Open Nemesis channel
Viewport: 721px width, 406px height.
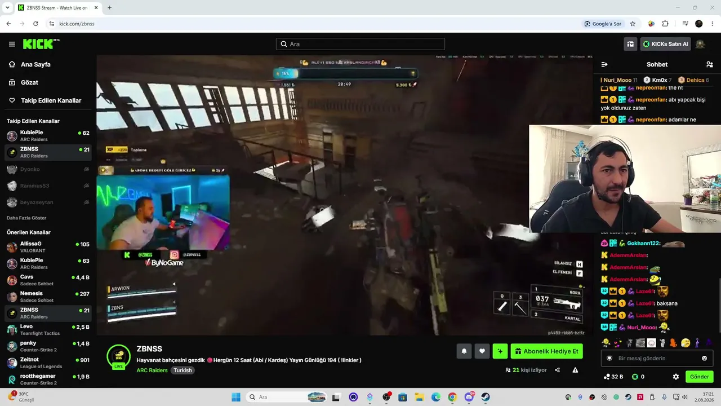point(48,297)
